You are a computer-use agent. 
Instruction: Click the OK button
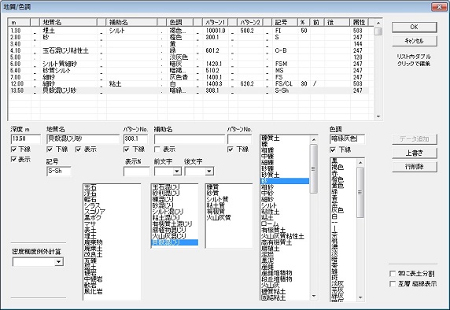(414, 27)
